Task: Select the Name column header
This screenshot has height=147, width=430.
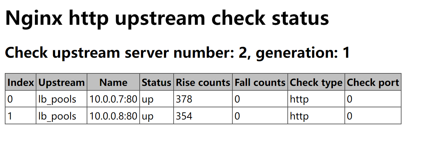Action: (x=113, y=82)
